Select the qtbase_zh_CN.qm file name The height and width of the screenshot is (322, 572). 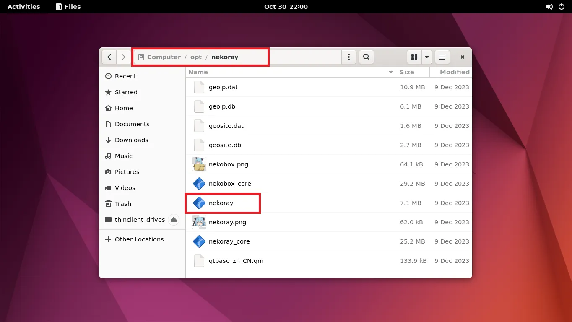click(x=236, y=261)
